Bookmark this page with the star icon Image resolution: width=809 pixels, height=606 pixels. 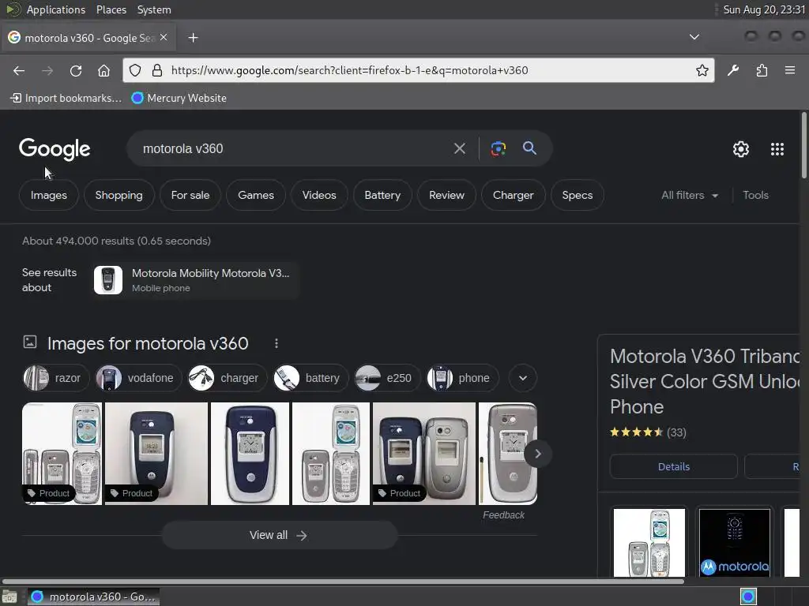tap(702, 70)
